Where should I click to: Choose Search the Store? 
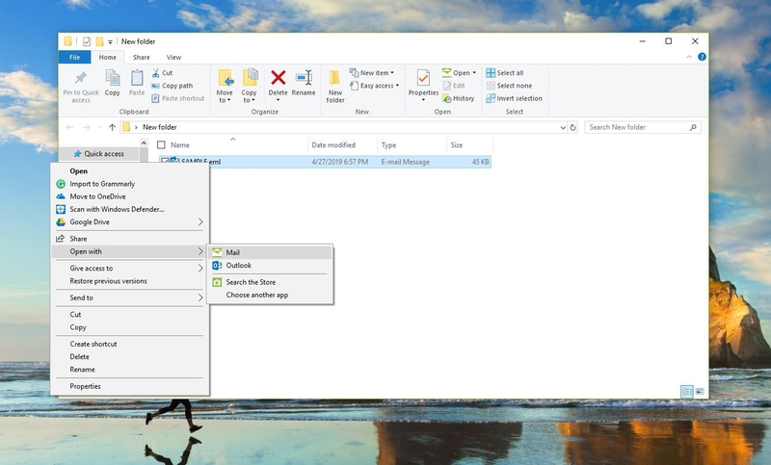pyautogui.click(x=270, y=282)
